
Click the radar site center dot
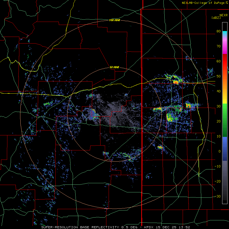coord(115,115)
